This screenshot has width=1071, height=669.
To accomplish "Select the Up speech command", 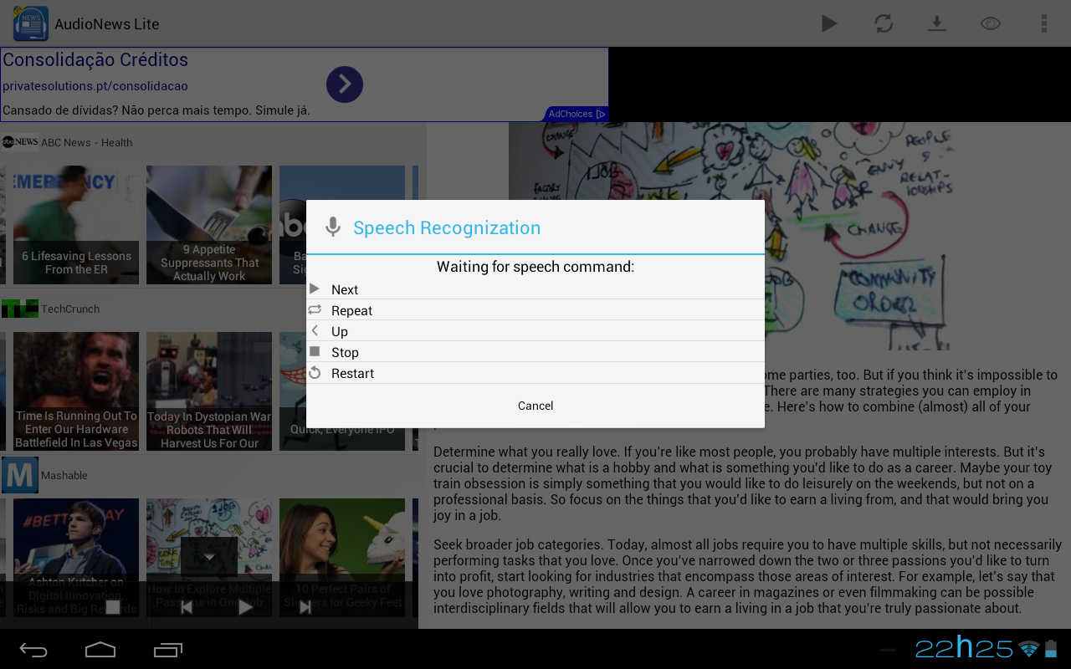I will click(x=535, y=331).
